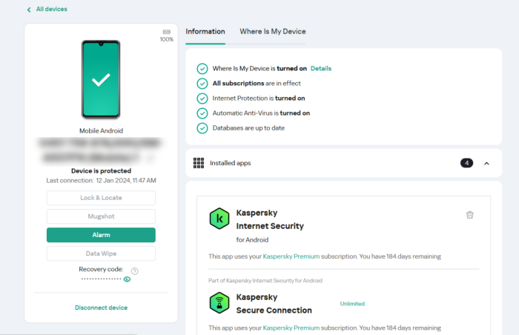Click the battery level icon
Image resolution: width=519 pixels, height=335 pixels.
pos(167,32)
